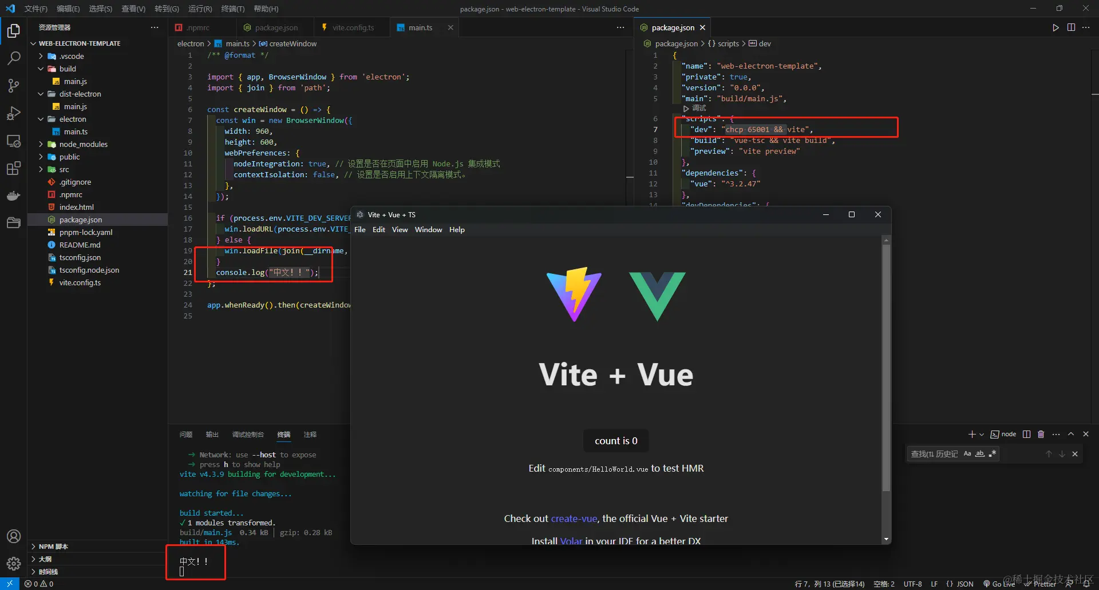This screenshot has height=590, width=1099.
Task: Open the 文件(F) menu
Action: [36, 9]
